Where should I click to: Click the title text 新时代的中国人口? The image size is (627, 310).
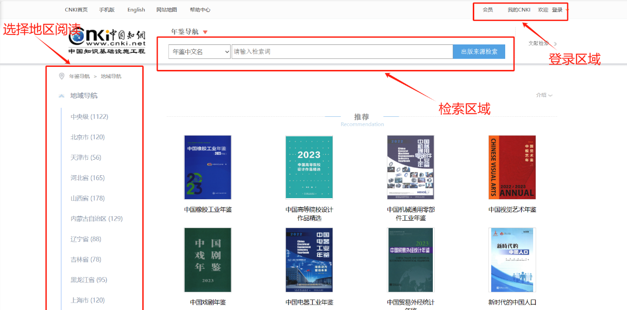(512, 303)
